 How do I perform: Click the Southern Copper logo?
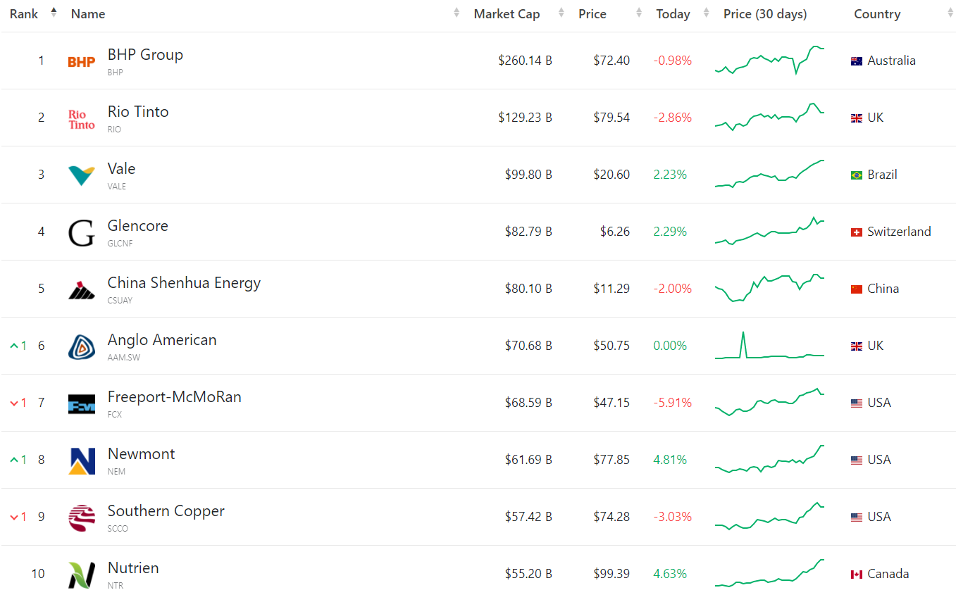[82, 518]
